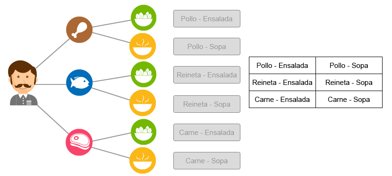Click the brown chicken drumstick icon

79,30
